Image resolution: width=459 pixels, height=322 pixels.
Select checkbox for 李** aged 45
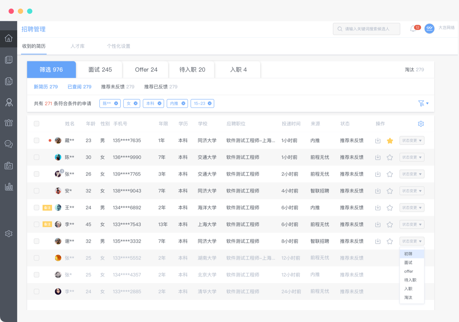[36, 224]
